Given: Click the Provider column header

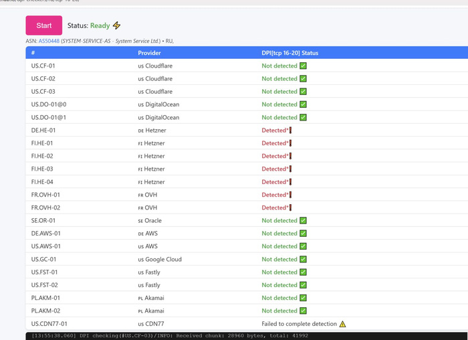Looking at the screenshot, I should pyautogui.click(x=149, y=52).
